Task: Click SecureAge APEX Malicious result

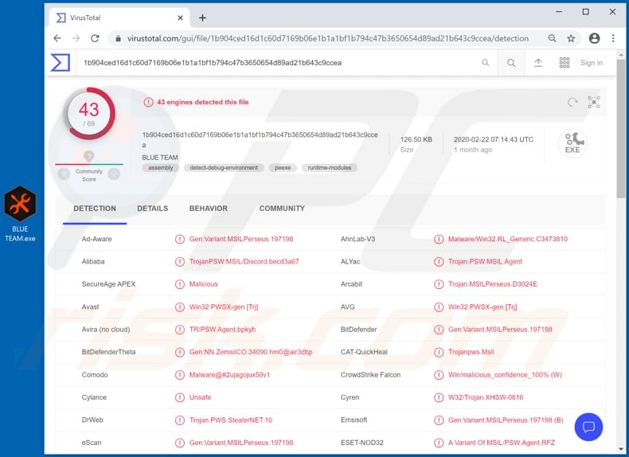Action: 203,284
